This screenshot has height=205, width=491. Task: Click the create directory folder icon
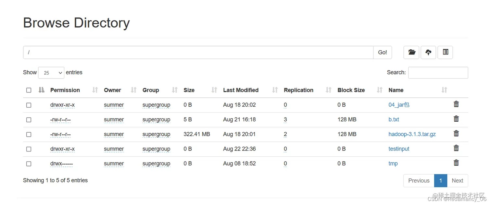point(412,52)
